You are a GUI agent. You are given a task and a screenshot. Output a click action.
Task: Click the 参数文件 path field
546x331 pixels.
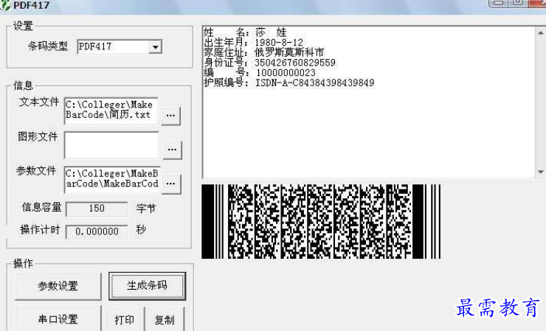pos(112,179)
